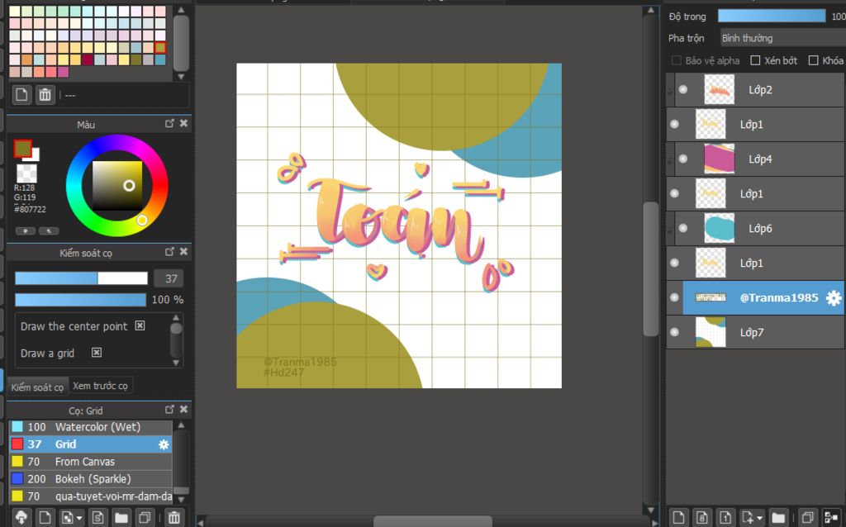Select the Lớp2 layer thumbnail
846x527 pixels.
(x=720, y=89)
